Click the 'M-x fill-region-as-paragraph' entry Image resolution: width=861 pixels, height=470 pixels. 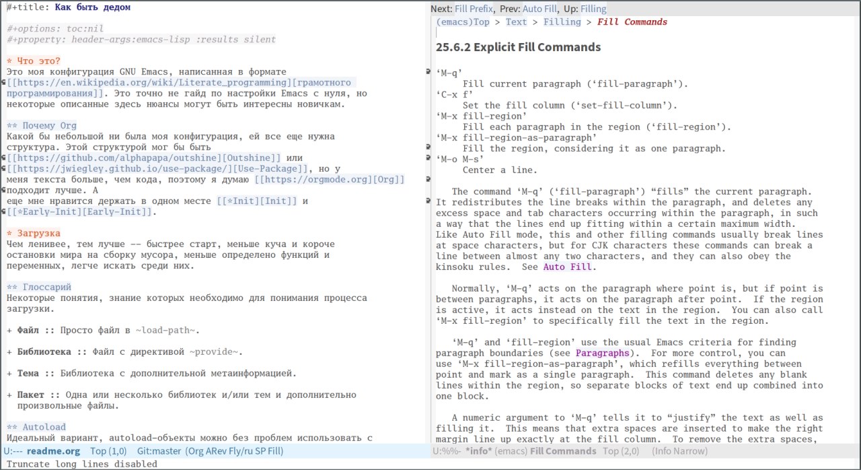(517, 138)
